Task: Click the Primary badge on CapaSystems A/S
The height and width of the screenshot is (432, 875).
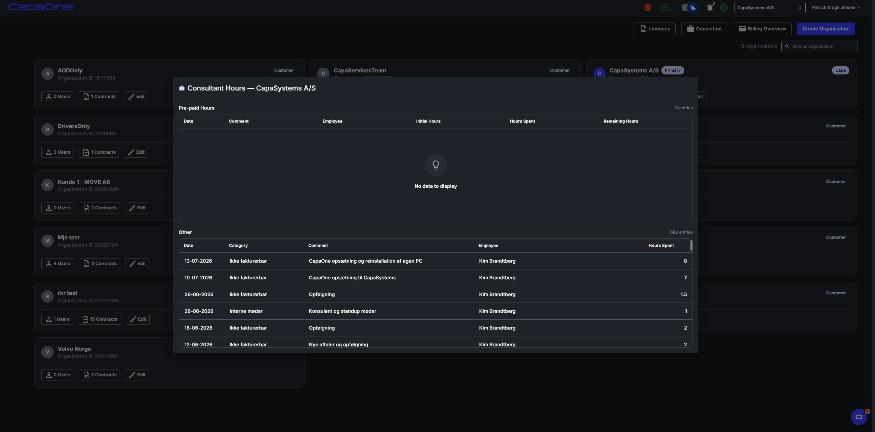Action: (x=673, y=70)
